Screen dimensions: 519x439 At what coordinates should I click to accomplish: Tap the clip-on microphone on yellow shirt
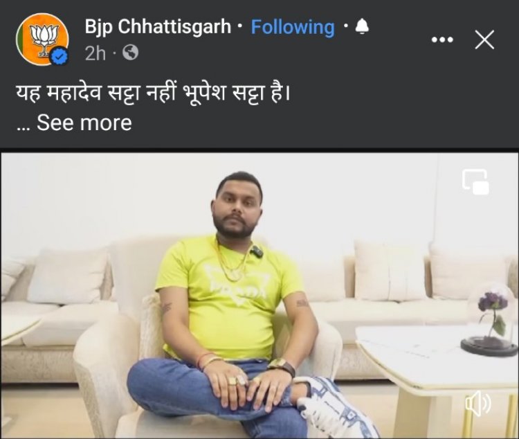tap(257, 253)
